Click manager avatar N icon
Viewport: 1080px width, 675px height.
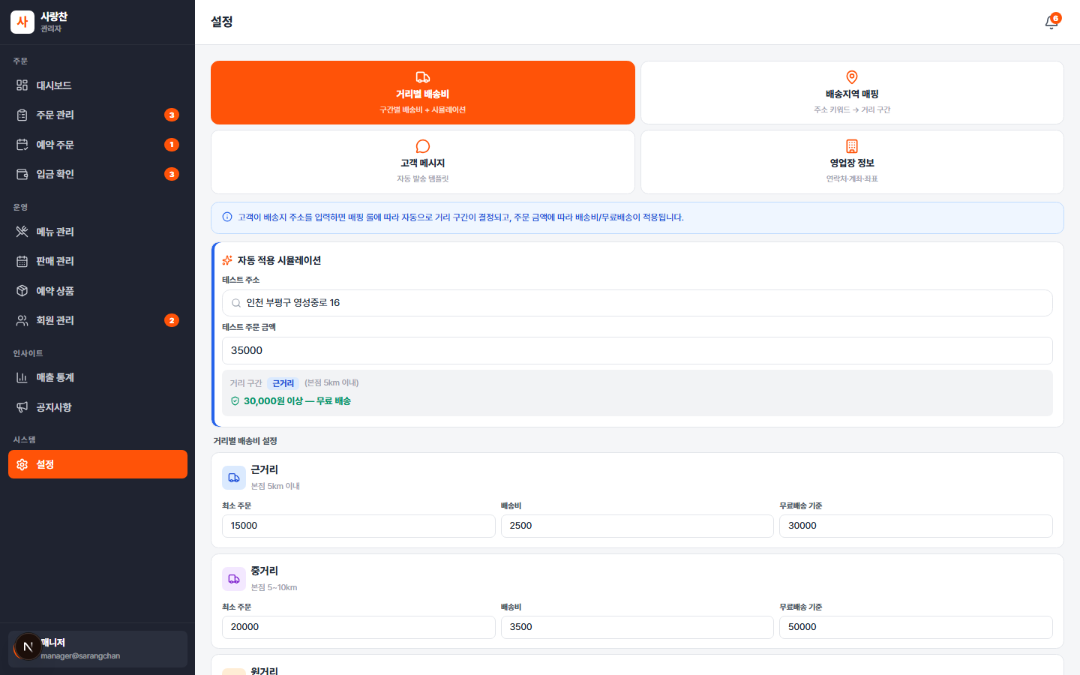coord(28,646)
